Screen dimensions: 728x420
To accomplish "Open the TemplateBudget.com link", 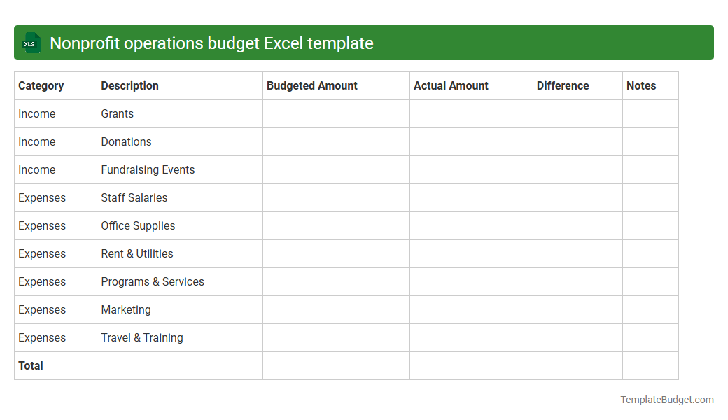I will point(666,400).
